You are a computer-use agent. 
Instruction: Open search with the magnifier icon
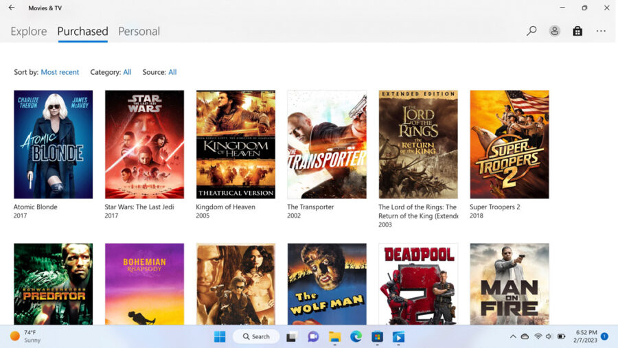531,31
